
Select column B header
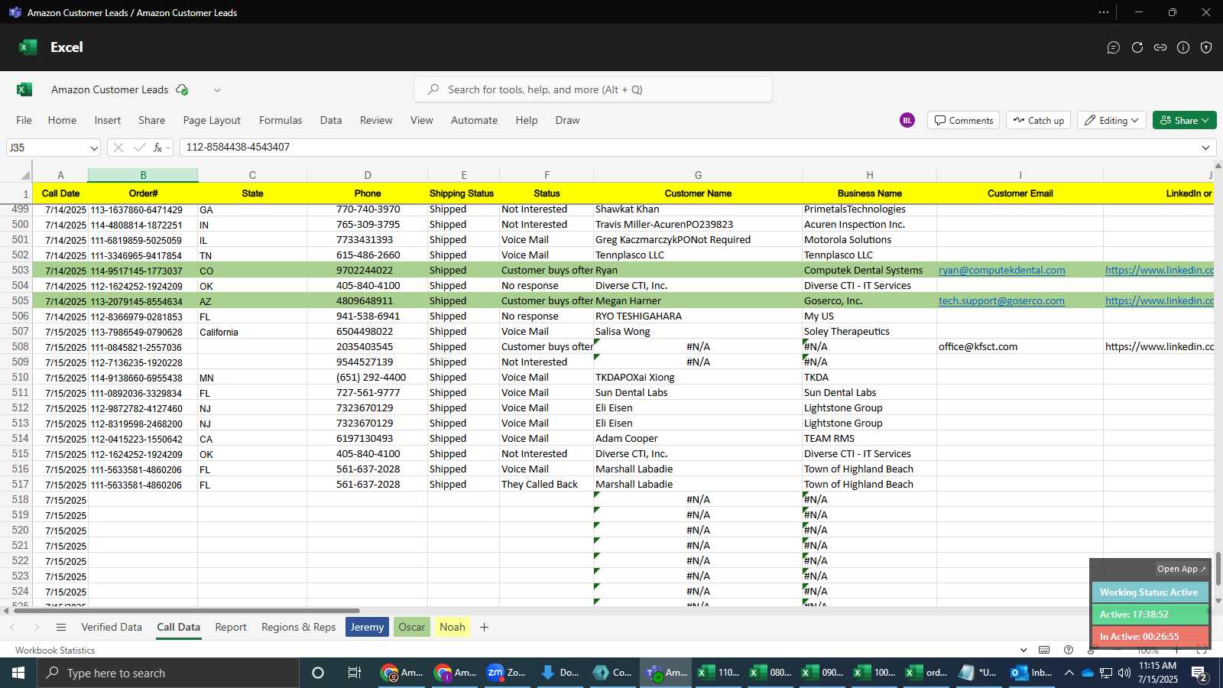click(x=143, y=175)
